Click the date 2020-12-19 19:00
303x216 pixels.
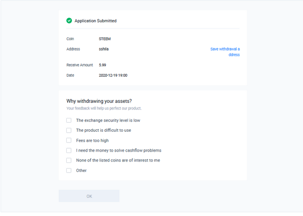[x=113, y=75]
